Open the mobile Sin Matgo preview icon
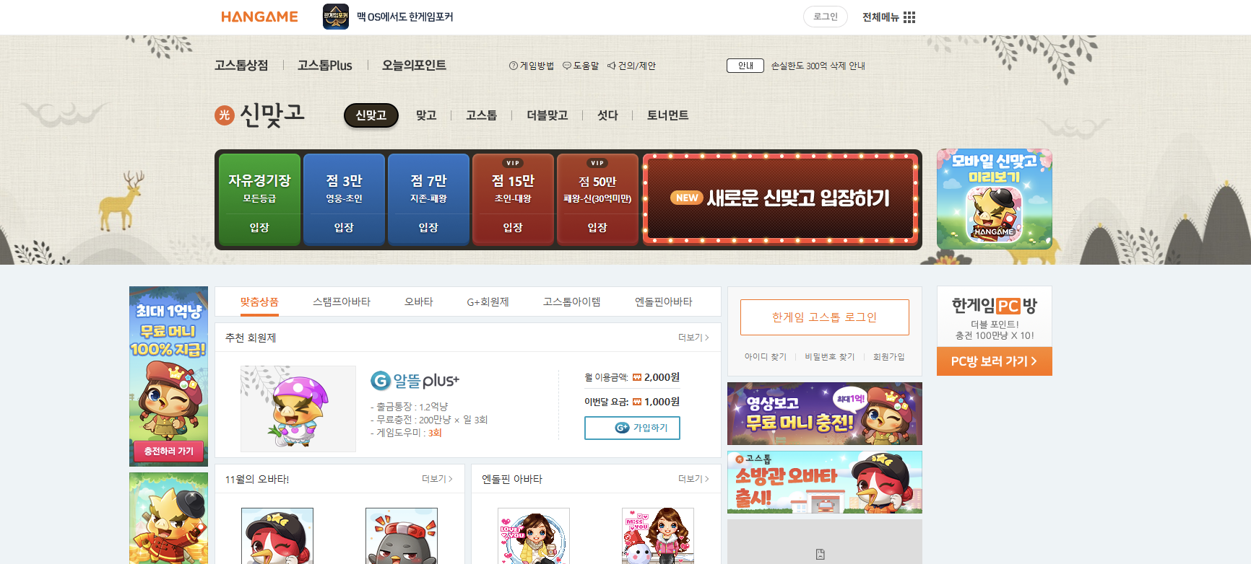The image size is (1251, 564). point(994,199)
